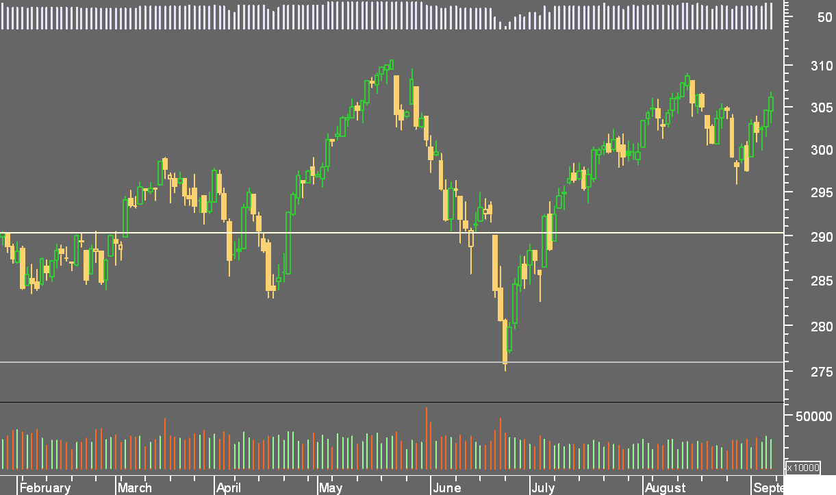This screenshot has height=495, width=836.
Task: Click the 50000 volume axis label
Action: pos(815,416)
